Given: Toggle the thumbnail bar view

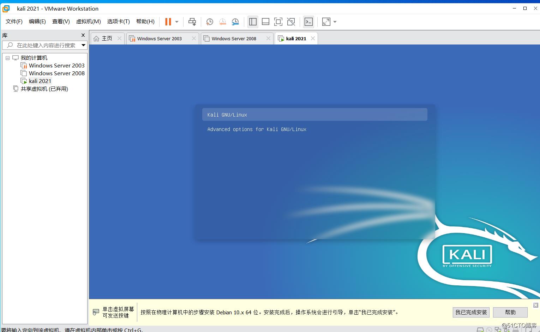Looking at the screenshot, I should [265, 22].
